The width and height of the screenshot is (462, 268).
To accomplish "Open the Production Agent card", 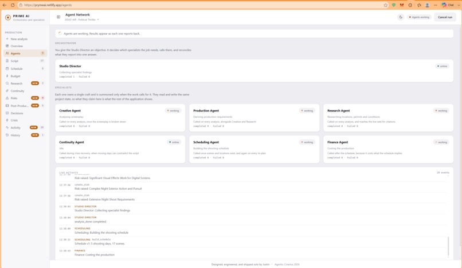I will pyautogui.click(x=255, y=118).
